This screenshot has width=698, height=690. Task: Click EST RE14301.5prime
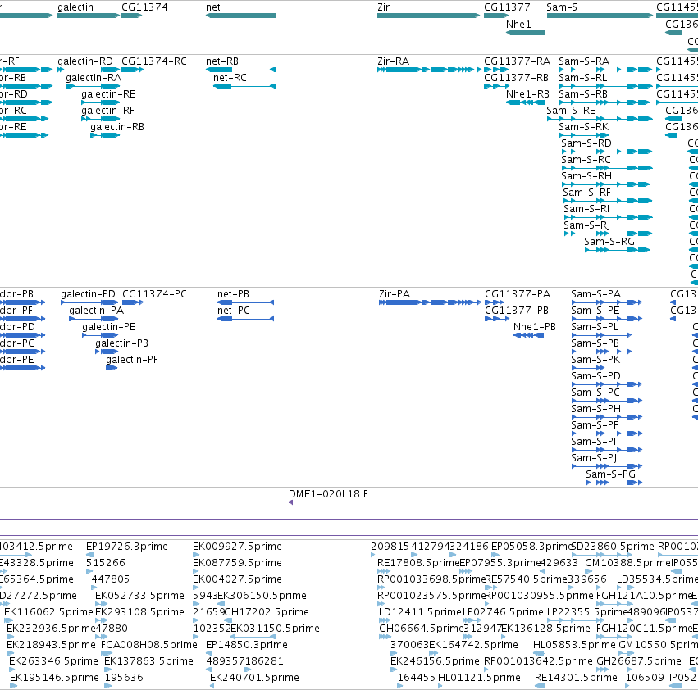540,686
